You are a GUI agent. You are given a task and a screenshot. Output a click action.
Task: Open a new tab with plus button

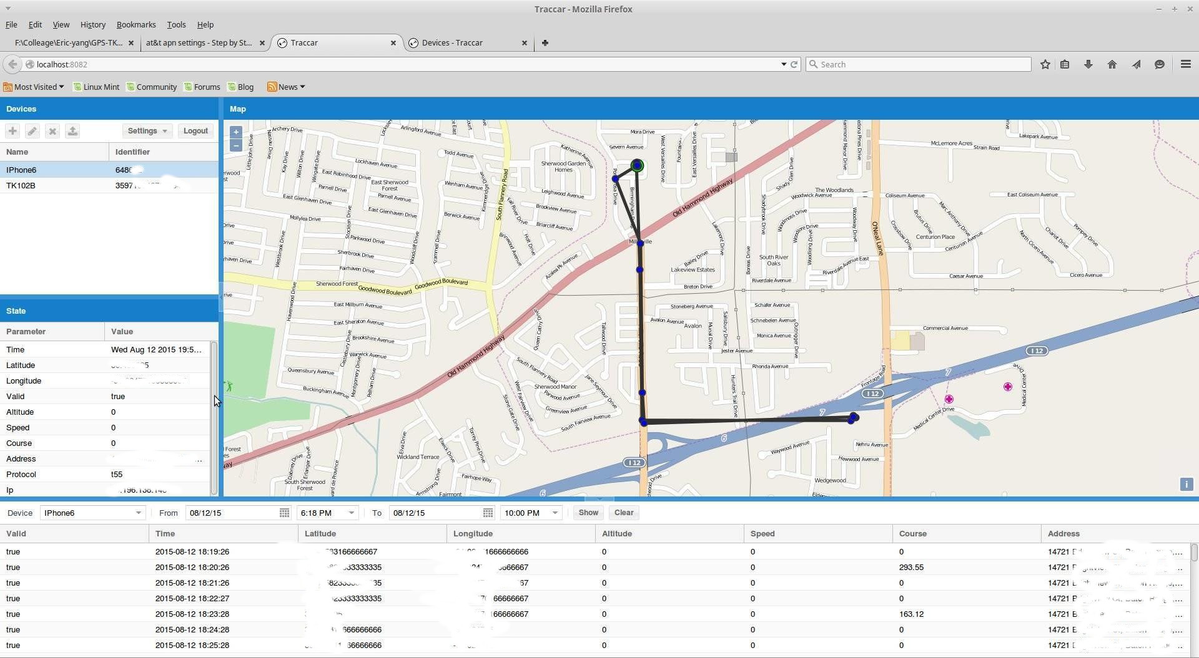coord(545,43)
